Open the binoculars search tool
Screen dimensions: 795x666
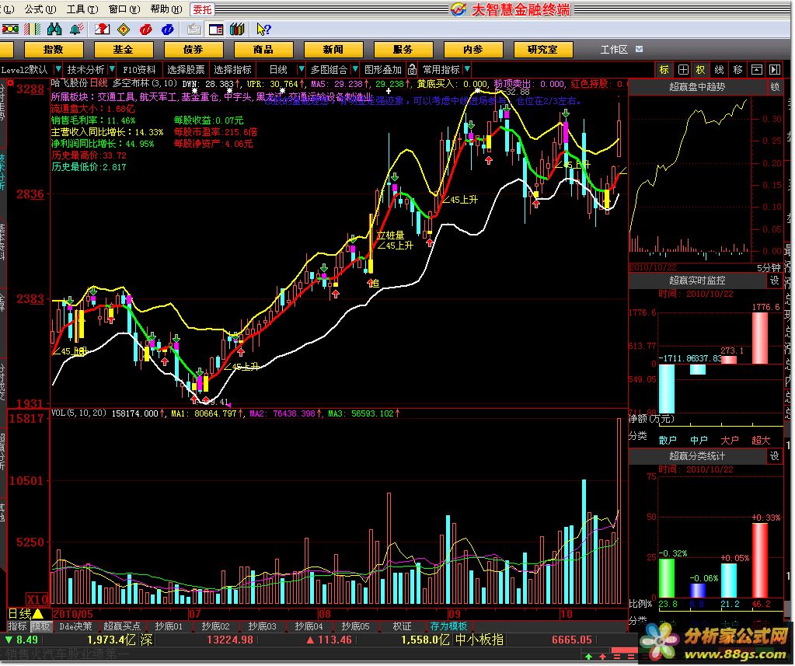coord(54,30)
